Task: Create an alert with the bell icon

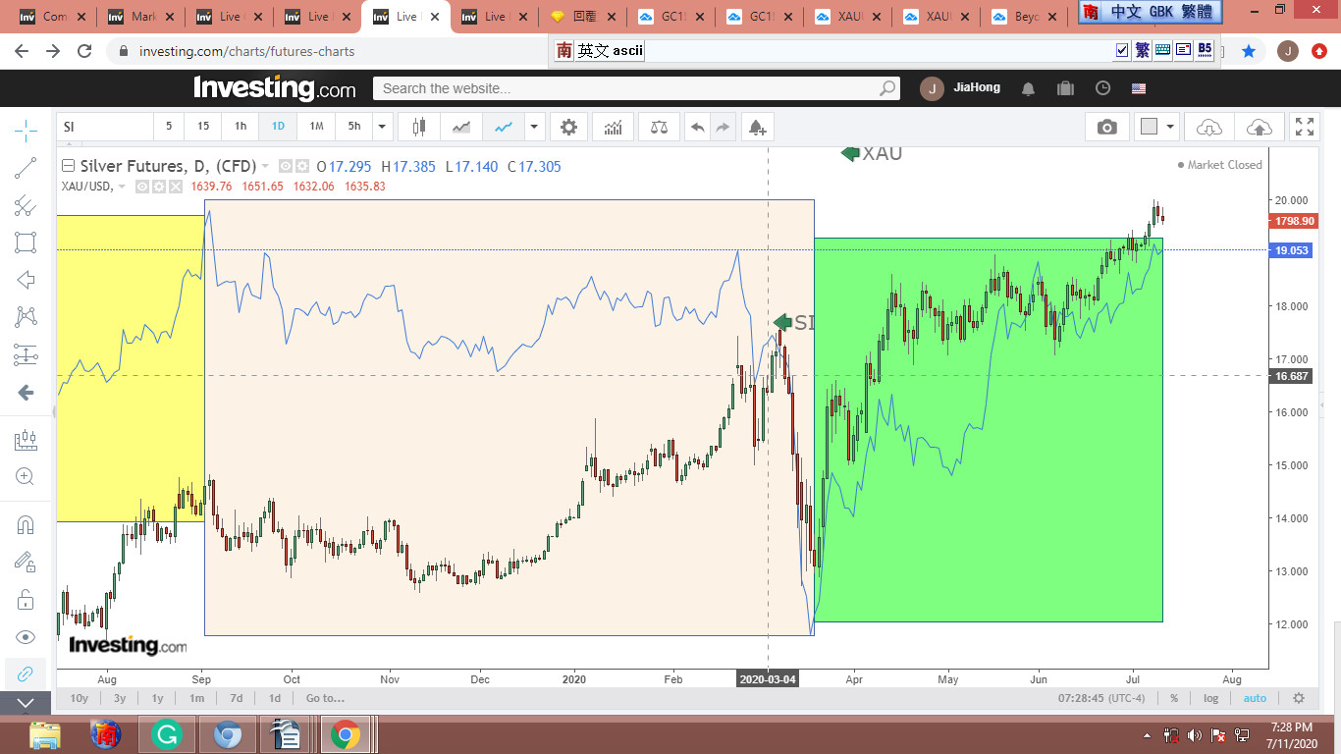Action: [x=756, y=127]
